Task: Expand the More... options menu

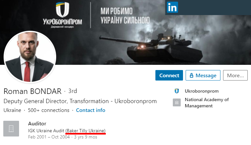Action: 235,75
